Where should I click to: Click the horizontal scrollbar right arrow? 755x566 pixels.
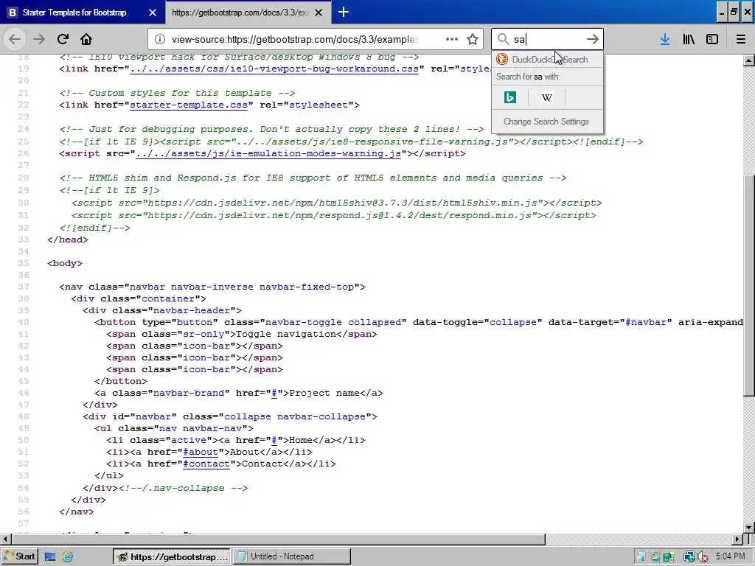click(x=738, y=539)
